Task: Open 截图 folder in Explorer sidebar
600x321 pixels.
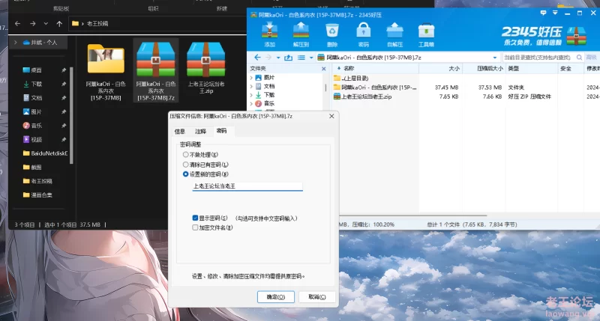Action: pyautogui.click(x=36, y=167)
